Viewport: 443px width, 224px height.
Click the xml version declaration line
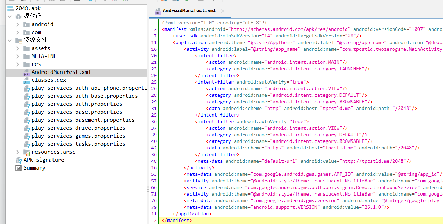(x=214, y=23)
